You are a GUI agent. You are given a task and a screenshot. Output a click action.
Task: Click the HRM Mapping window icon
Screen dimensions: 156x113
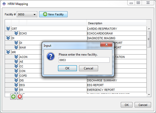[4, 4]
